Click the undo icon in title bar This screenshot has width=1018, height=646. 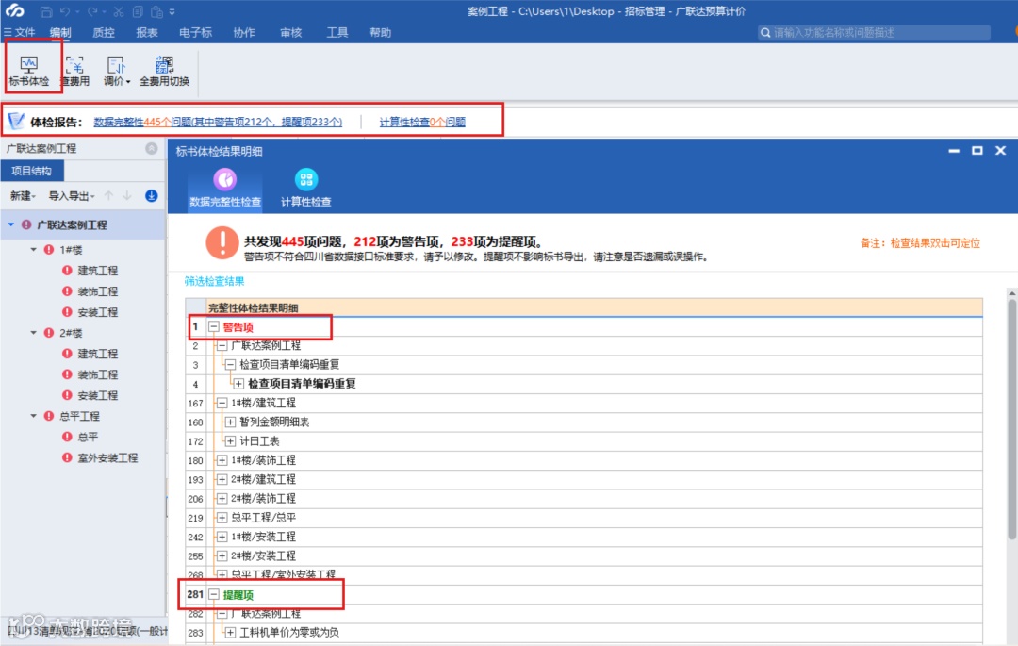(x=65, y=11)
